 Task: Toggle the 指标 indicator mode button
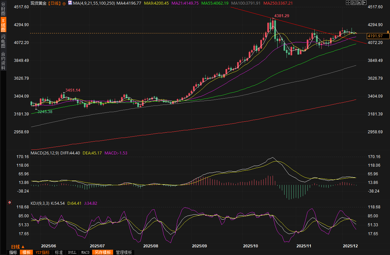(x=13, y=252)
